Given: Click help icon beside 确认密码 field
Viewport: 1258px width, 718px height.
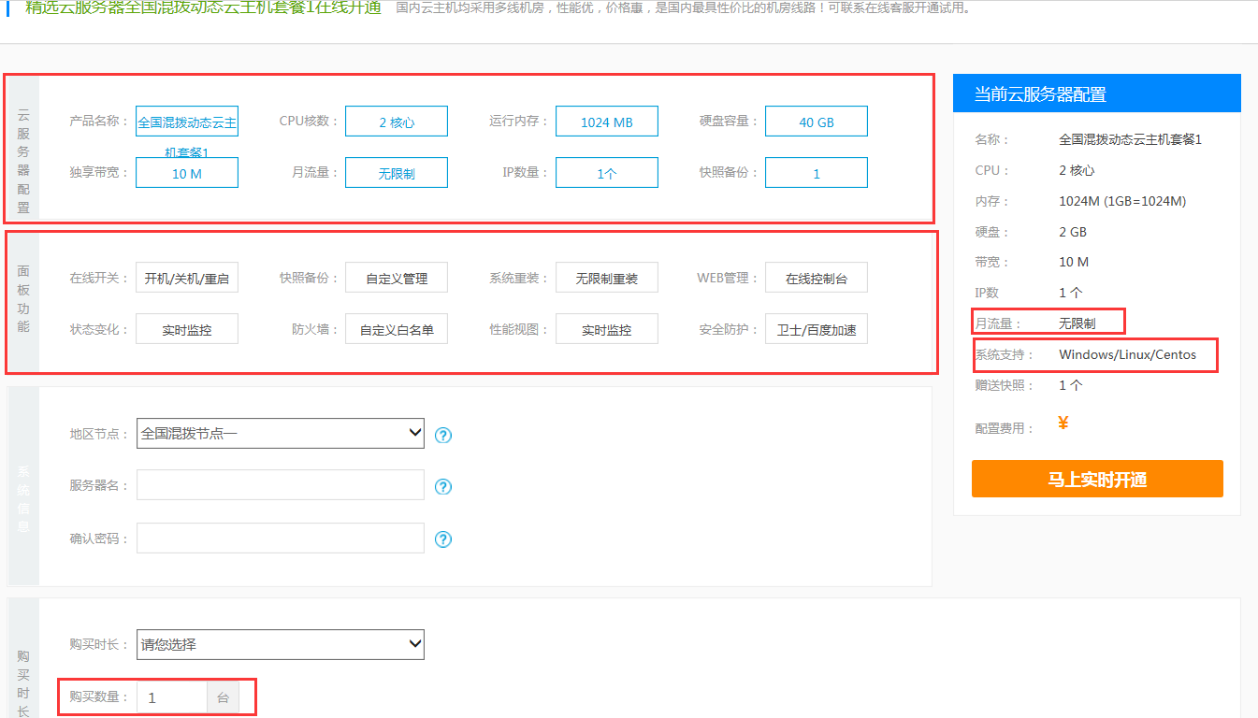Looking at the screenshot, I should pos(443,538).
